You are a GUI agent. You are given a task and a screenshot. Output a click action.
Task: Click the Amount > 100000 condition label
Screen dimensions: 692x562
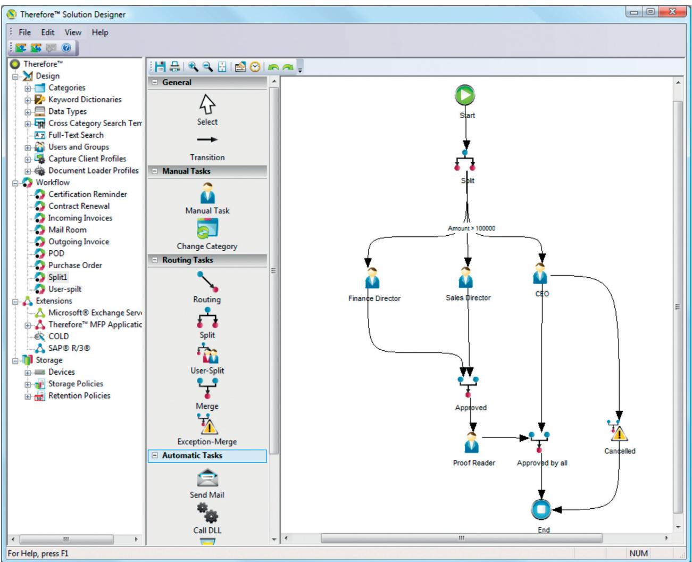pos(471,228)
